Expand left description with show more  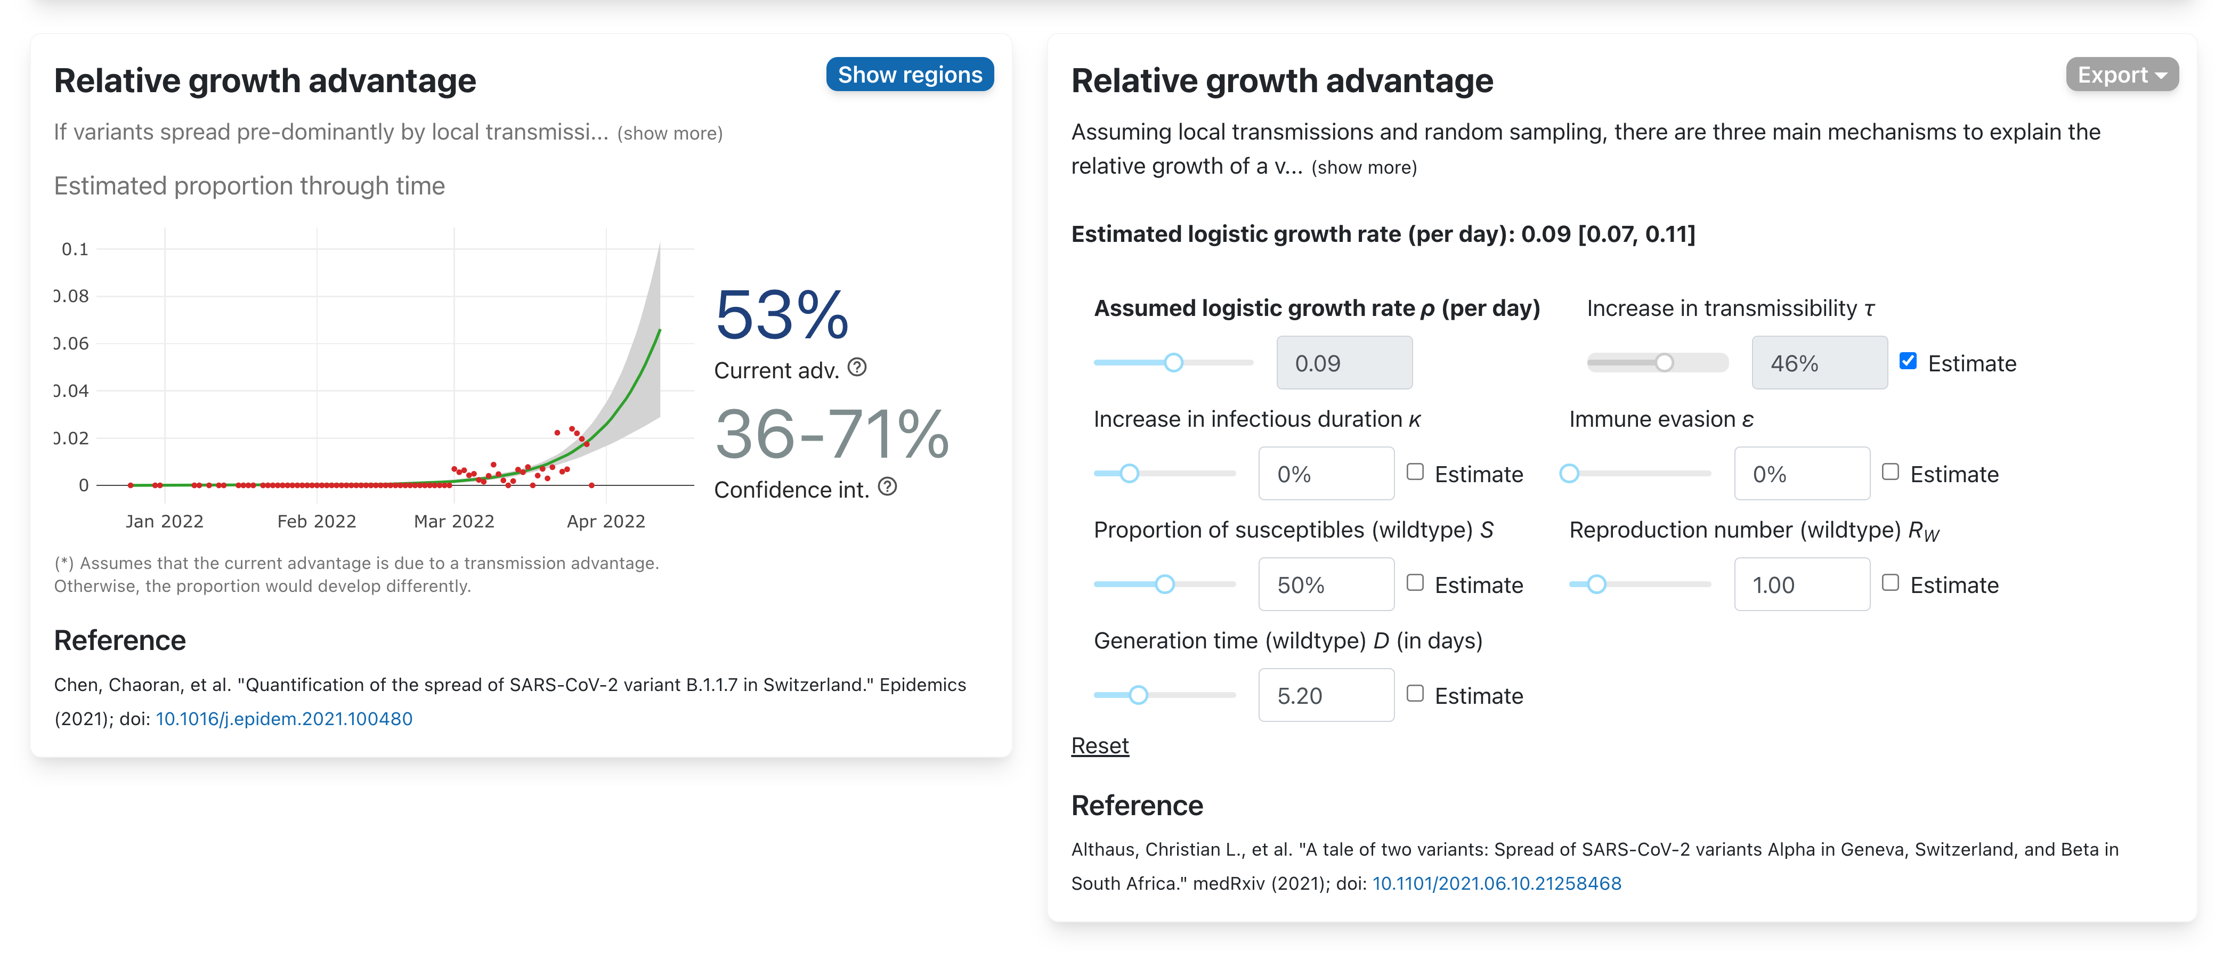coord(669,134)
